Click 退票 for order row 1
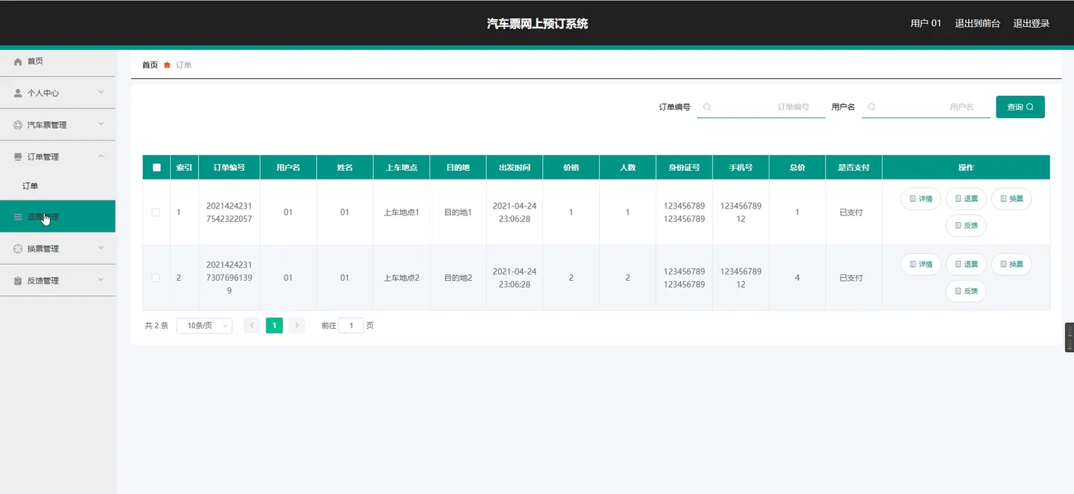Image resolution: width=1074 pixels, height=494 pixels. click(966, 199)
